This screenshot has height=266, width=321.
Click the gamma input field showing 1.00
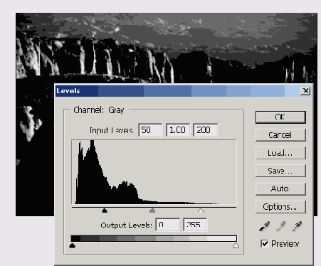[x=178, y=130]
